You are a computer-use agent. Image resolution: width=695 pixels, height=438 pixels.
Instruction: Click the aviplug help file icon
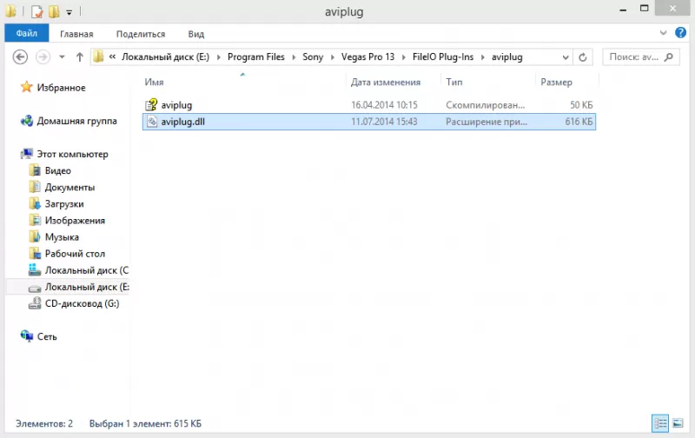click(151, 104)
